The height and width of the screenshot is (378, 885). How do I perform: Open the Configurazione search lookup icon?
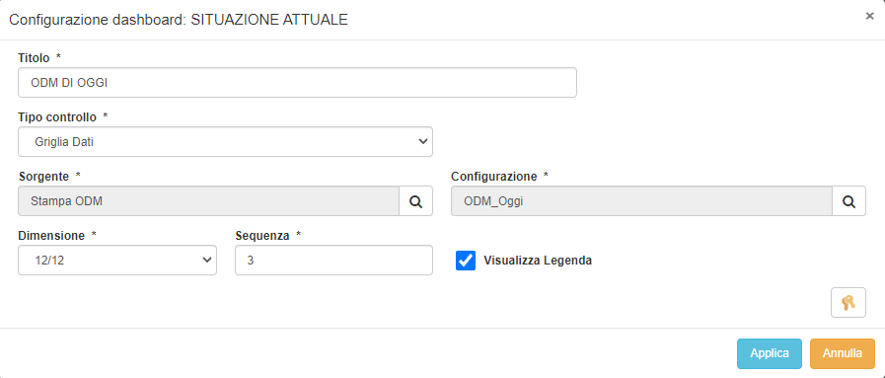tap(848, 201)
